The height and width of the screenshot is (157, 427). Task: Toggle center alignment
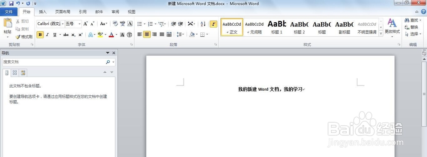pos(147,34)
